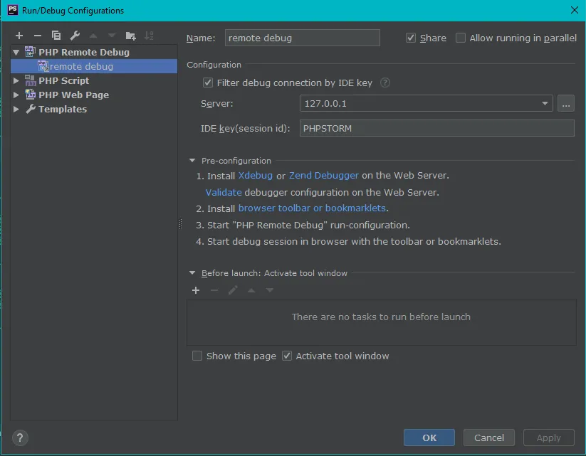Remove the selected configuration with minus icon

point(37,36)
